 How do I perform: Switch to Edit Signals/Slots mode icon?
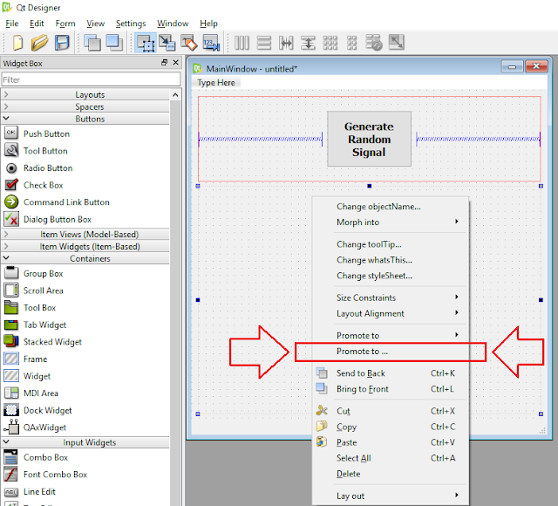click(167, 43)
